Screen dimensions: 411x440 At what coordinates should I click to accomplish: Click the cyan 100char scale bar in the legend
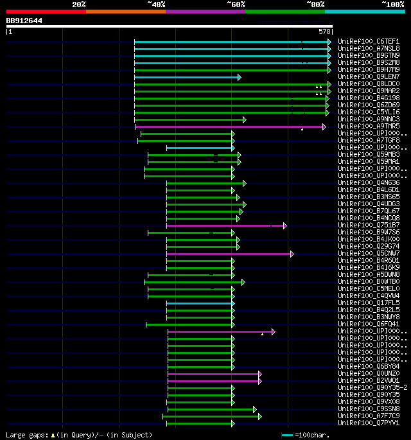287,436
